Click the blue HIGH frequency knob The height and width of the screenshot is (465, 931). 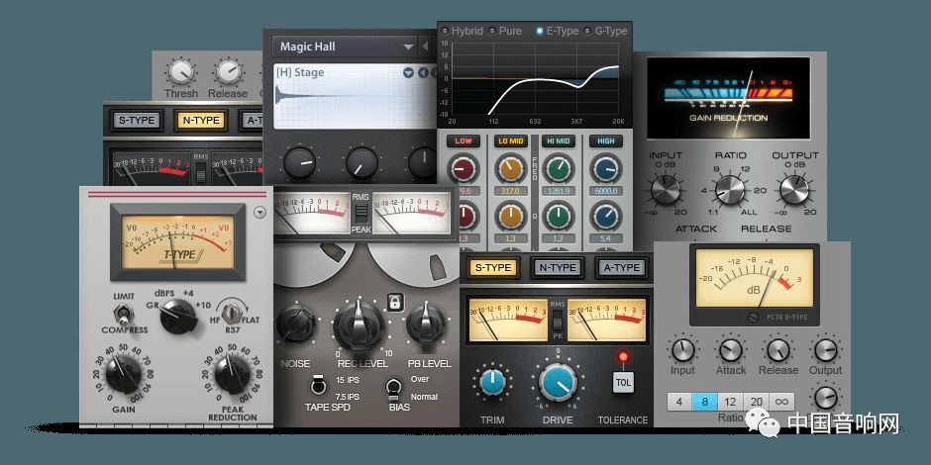605,169
